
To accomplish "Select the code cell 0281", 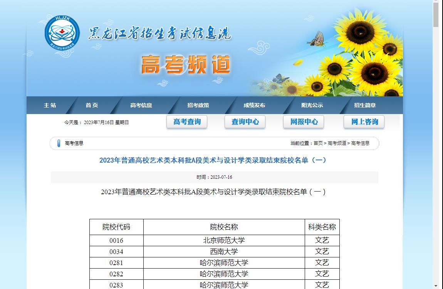I will pos(116,263).
